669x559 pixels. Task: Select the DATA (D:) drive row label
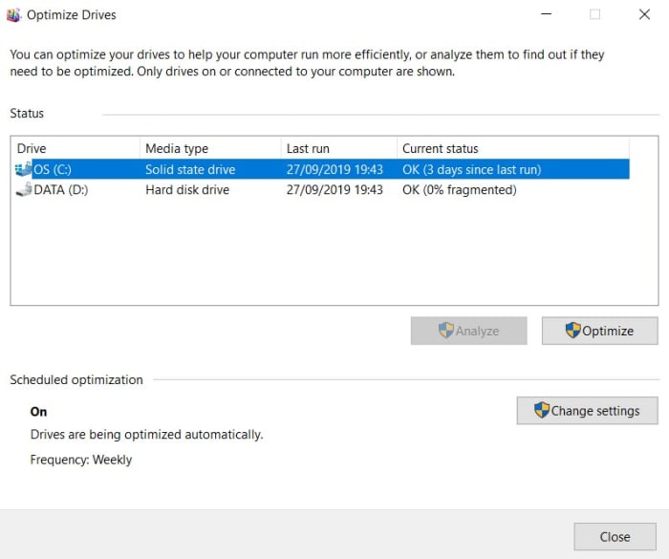tap(60, 190)
